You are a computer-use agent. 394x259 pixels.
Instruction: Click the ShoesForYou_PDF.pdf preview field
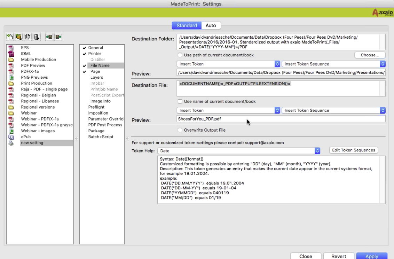(281, 119)
